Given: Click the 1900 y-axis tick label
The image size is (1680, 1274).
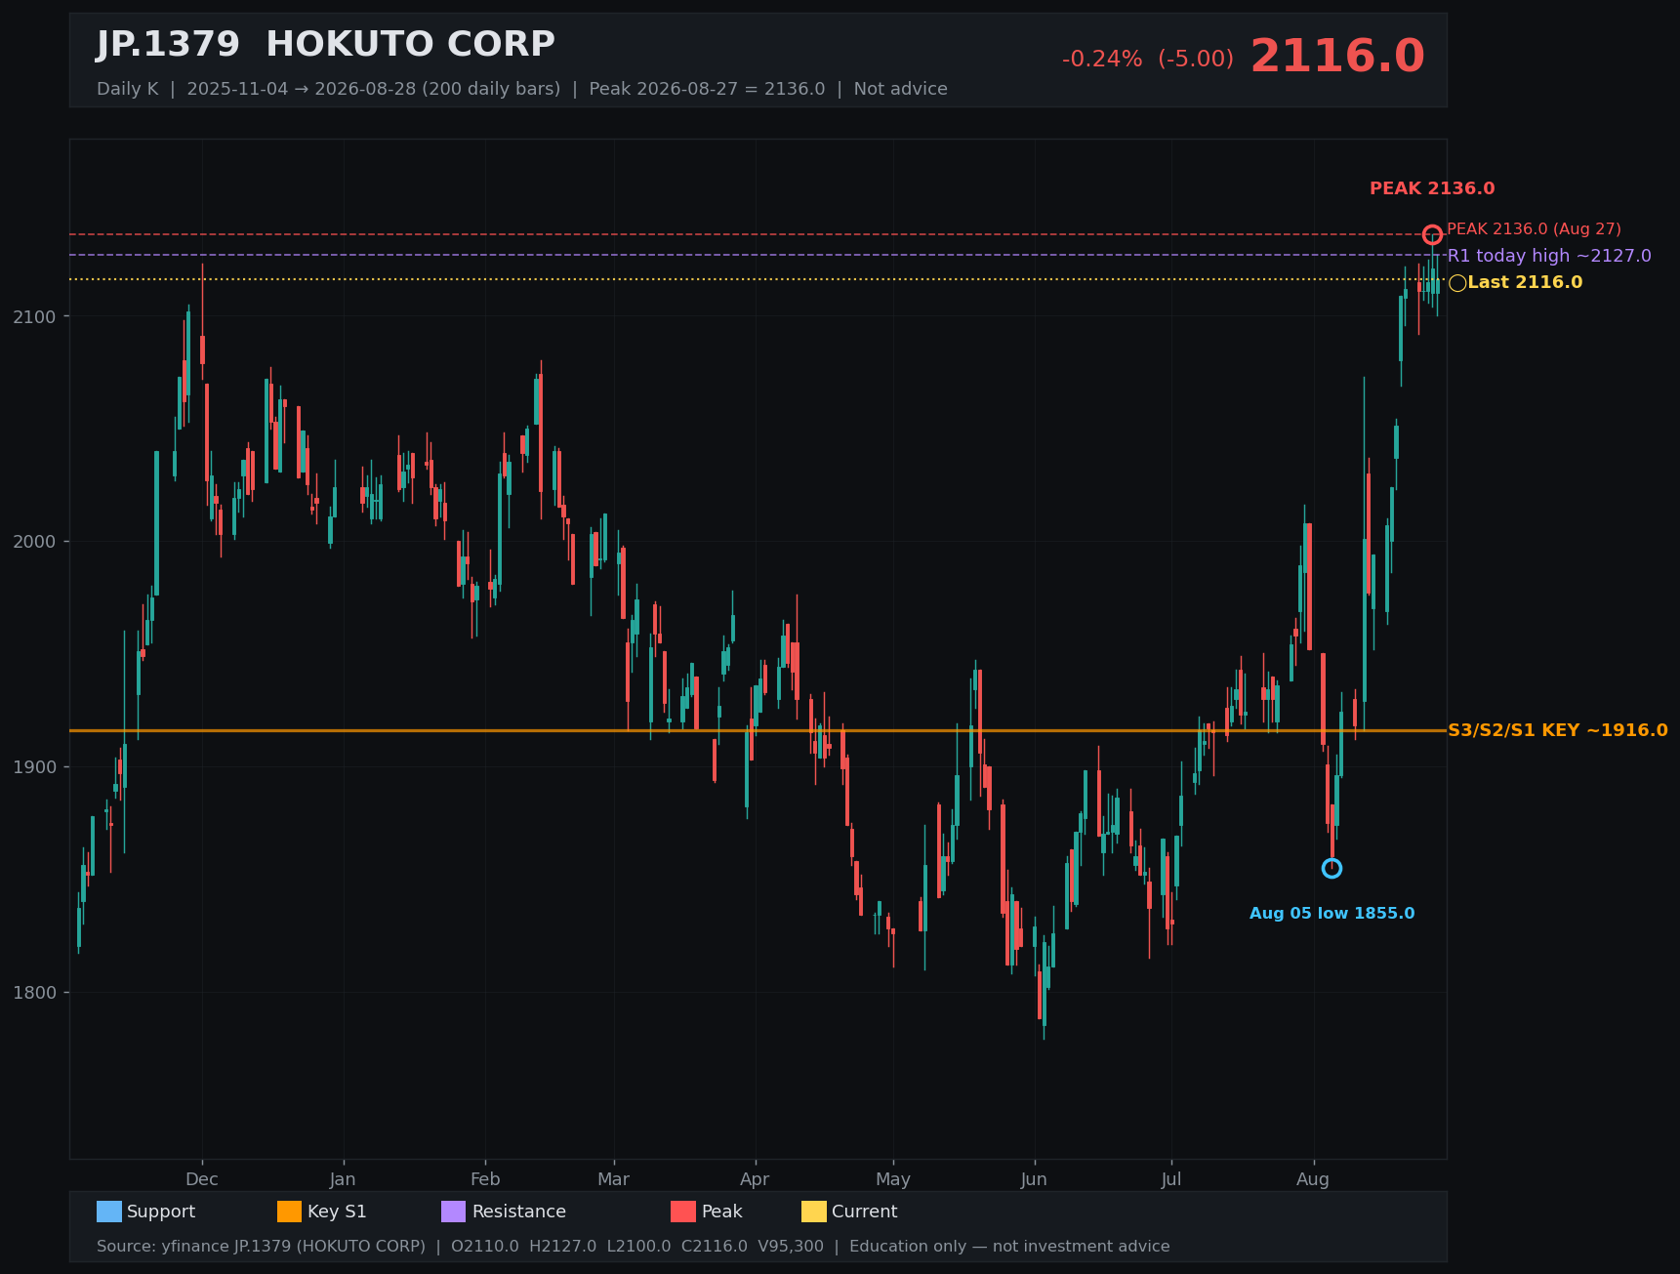Looking at the screenshot, I should coord(34,767).
